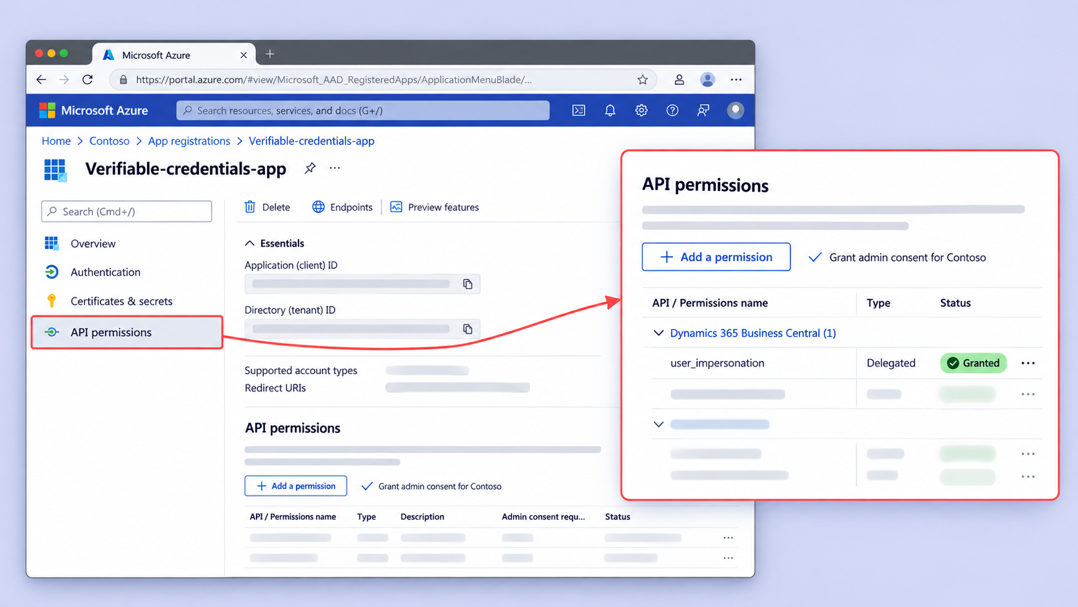Focus the Azure search resources box

click(363, 110)
